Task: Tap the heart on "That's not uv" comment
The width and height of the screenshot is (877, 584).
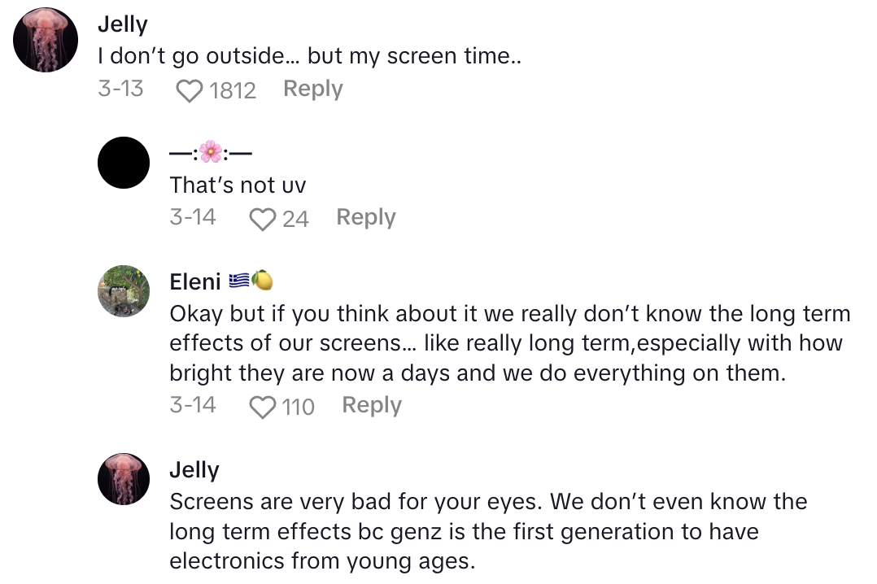Action: 262,219
